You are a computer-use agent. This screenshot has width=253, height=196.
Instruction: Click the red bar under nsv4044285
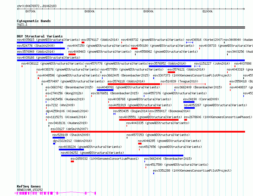point(140,144)
